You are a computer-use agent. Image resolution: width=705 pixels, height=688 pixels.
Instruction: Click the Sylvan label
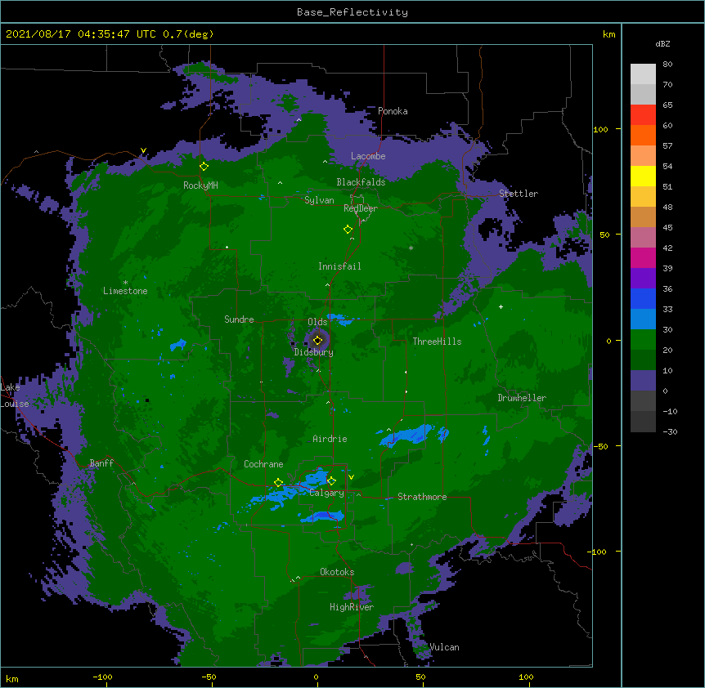pyautogui.click(x=319, y=200)
